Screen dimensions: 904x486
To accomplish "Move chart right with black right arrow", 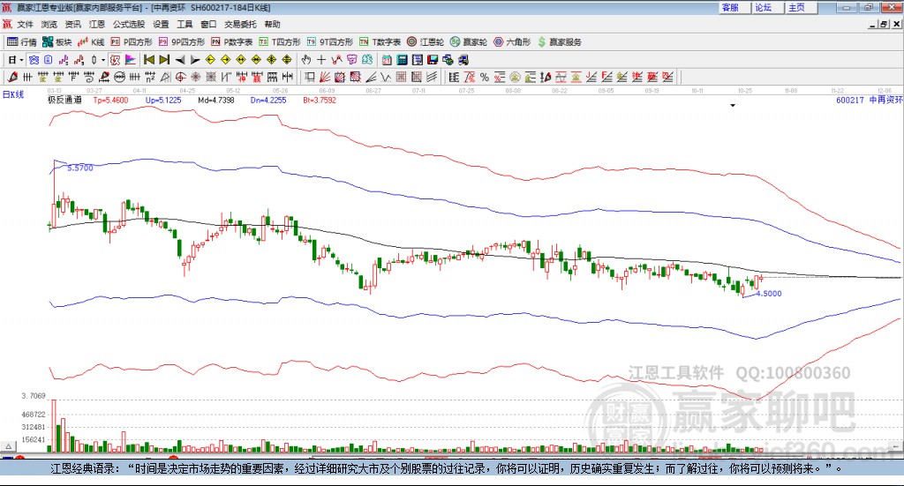I will (x=195, y=60).
